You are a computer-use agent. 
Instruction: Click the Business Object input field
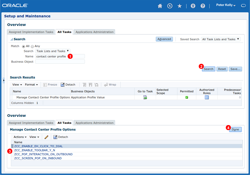[x=60, y=62]
